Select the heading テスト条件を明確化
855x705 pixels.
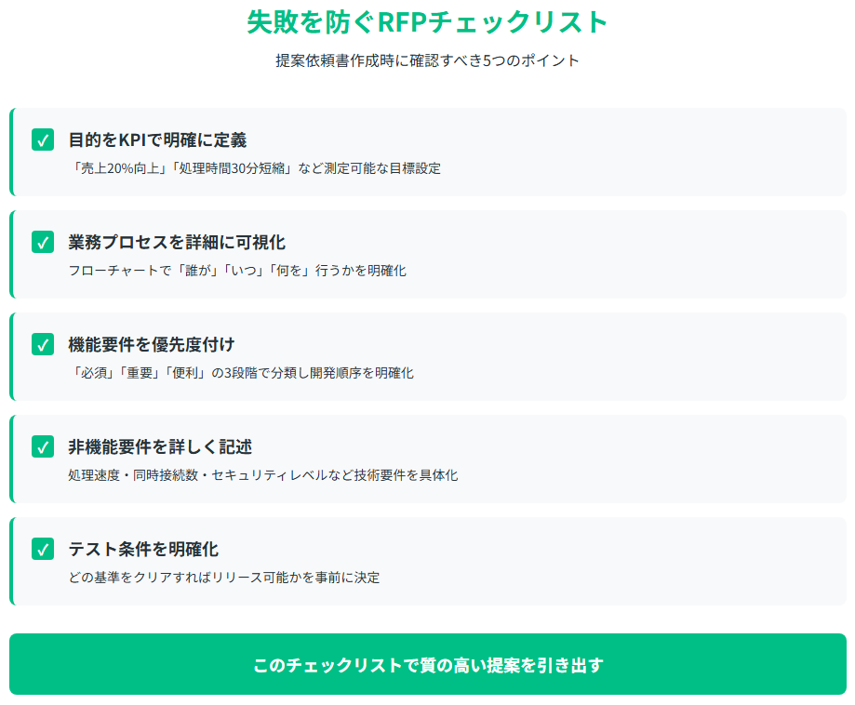(143, 550)
